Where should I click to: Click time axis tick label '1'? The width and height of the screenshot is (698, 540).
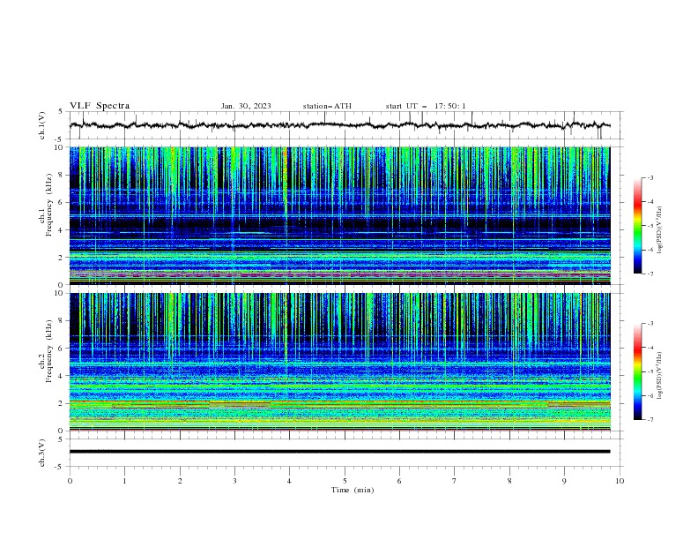[x=124, y=481]
